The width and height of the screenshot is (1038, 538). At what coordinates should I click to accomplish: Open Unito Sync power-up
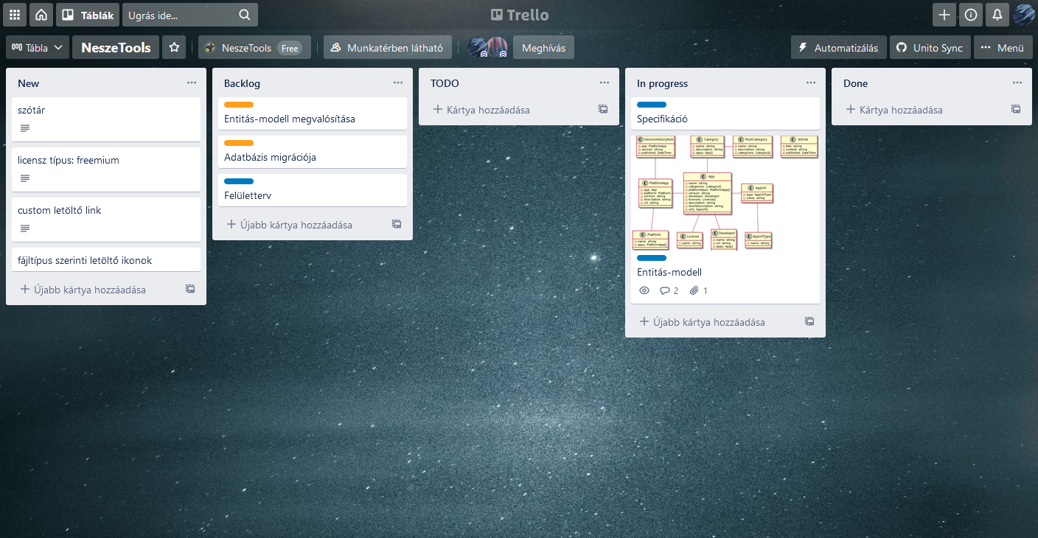(x=930, y=48)
